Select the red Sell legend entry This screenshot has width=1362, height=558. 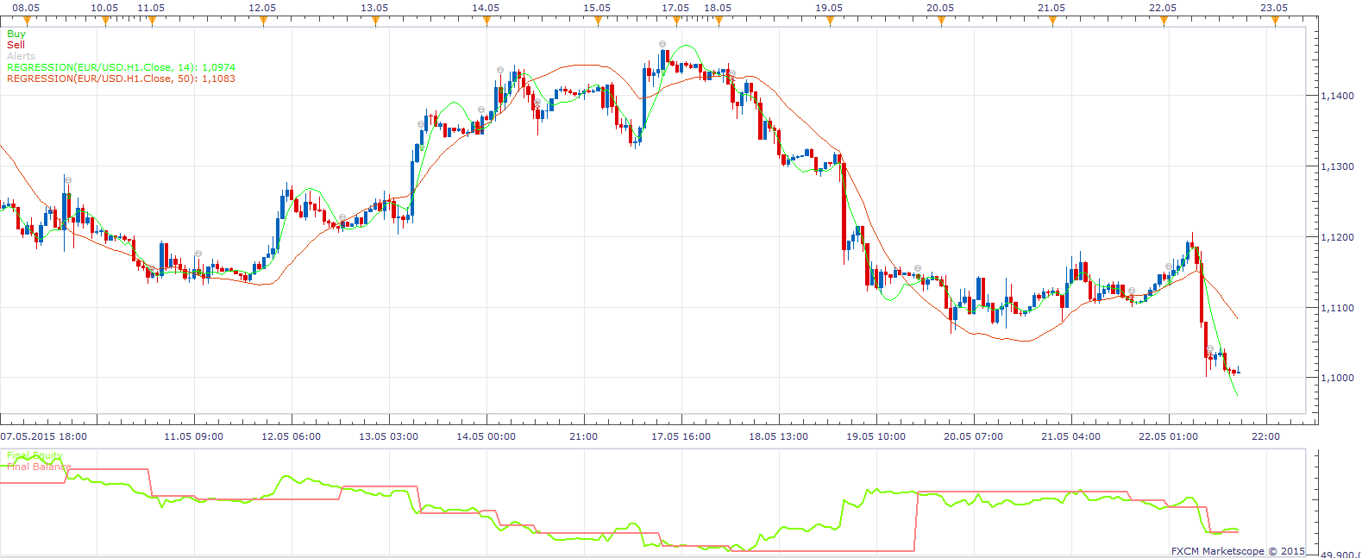click(x=16, y=45)
